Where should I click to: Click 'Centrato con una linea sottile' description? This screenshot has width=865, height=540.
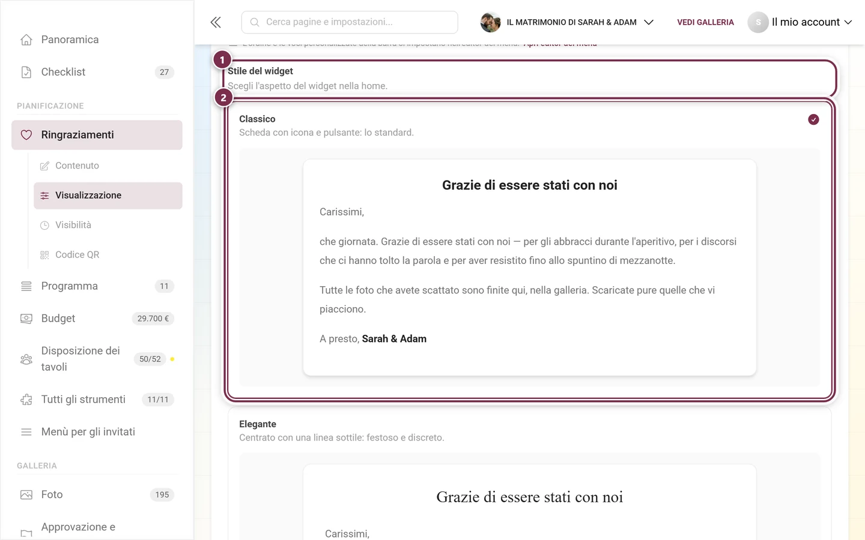click(342, 438)
